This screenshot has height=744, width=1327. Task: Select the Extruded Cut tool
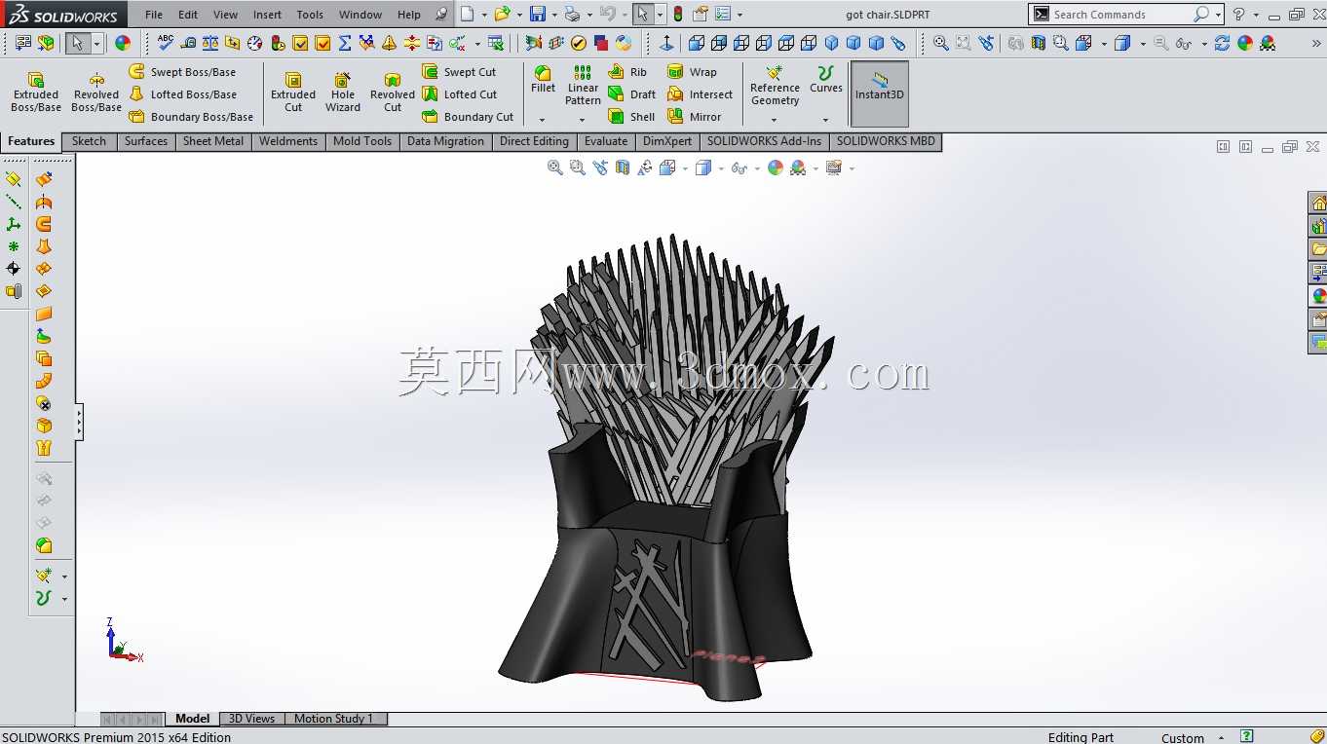point(293,93)
